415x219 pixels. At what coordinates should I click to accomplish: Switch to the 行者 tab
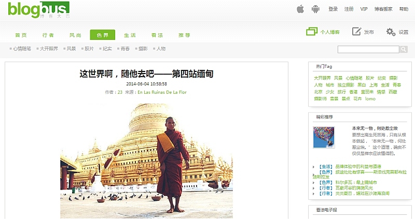(x=48, y=35)
